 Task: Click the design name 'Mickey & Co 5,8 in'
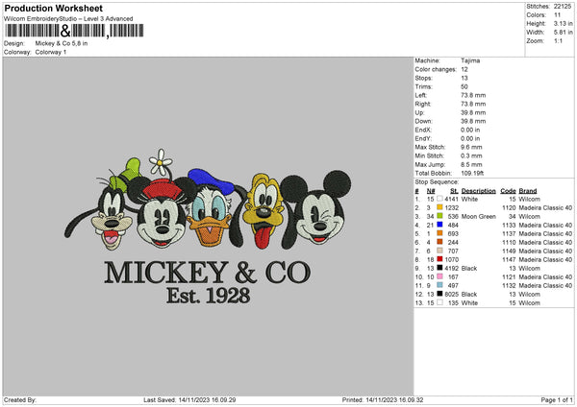62,43
